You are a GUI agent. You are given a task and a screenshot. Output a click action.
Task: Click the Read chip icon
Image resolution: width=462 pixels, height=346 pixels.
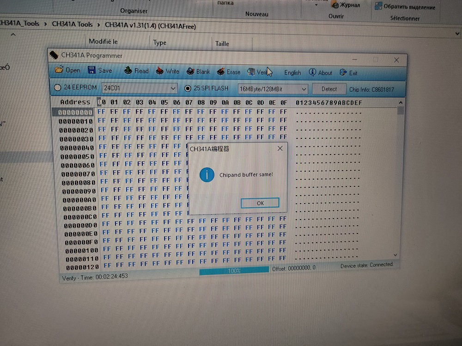(128, 70)
